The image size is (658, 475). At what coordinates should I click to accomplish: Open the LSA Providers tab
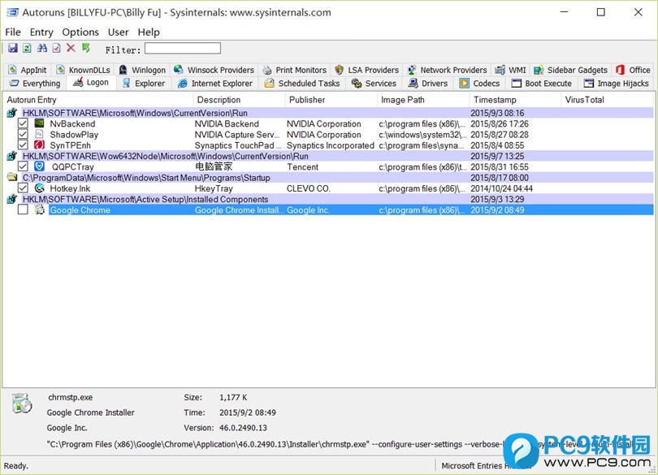pos(367,70)
